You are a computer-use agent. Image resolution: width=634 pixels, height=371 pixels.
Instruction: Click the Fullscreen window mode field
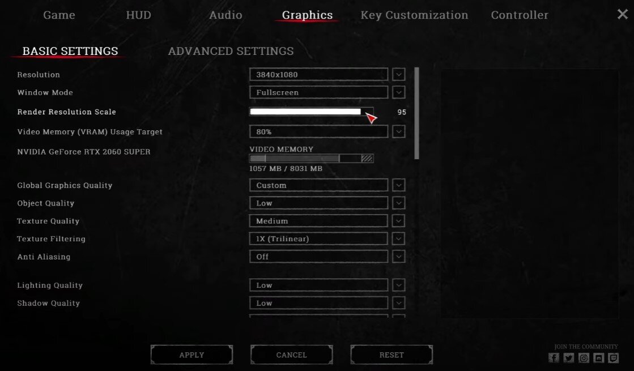coord(318,92)
